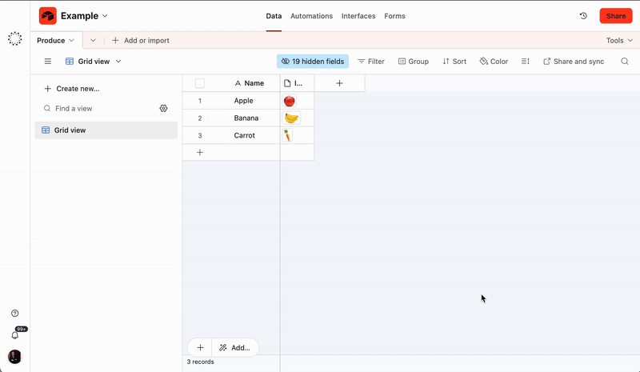Open the 19 hidden fields panel

313,62
